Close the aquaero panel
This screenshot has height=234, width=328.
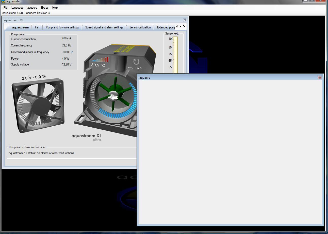pyautogui.click(x=320, y=78)
